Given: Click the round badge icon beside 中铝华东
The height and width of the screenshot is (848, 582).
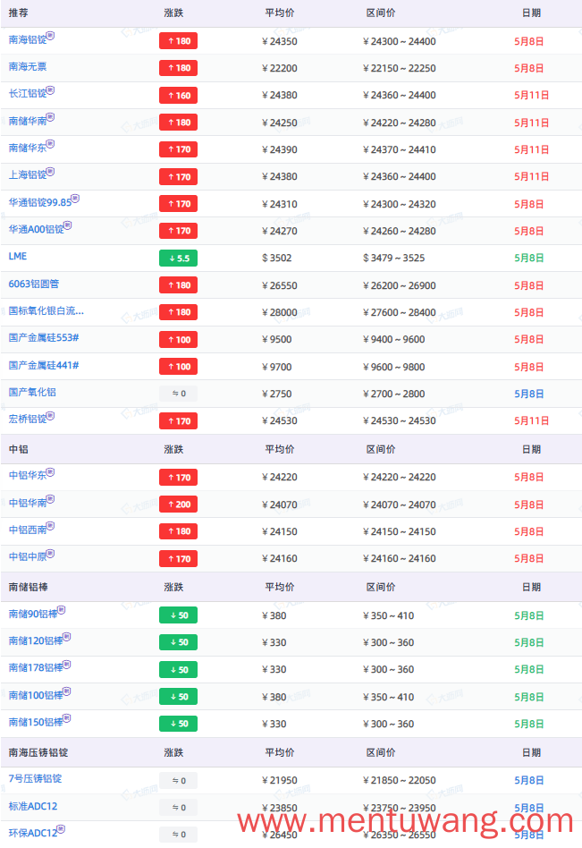Looking at the screenshot, I should pyautogui.click(x=50, y=472).
